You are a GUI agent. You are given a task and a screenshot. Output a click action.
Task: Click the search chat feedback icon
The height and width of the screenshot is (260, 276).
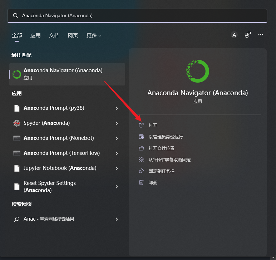[248, 35]
